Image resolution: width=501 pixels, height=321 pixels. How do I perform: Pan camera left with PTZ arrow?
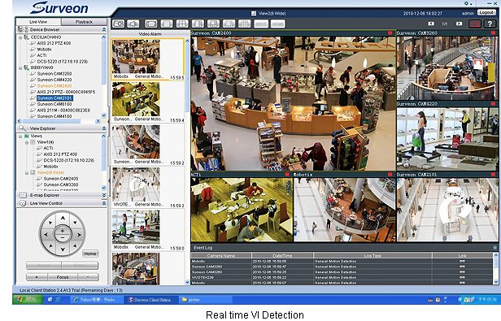coord(46,234)
